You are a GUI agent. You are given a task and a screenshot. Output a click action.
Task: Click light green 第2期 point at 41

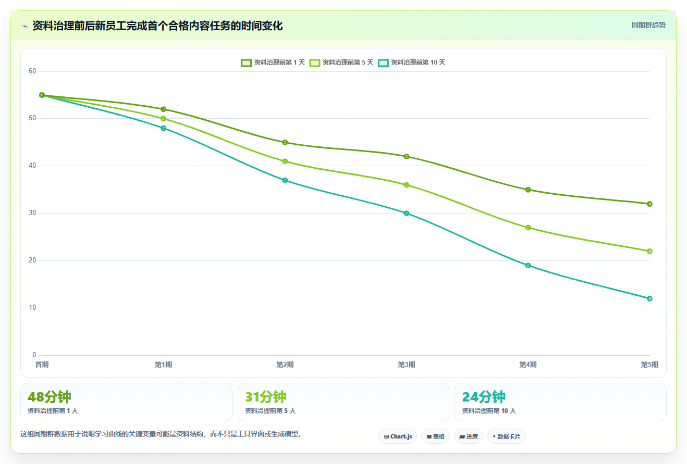click(x=285, y=161)
